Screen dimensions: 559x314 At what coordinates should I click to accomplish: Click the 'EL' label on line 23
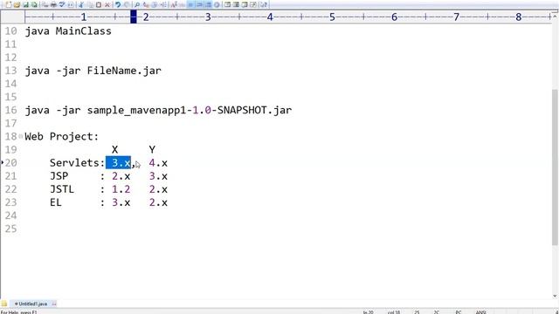pyautogui.click(x=56, y=202)
